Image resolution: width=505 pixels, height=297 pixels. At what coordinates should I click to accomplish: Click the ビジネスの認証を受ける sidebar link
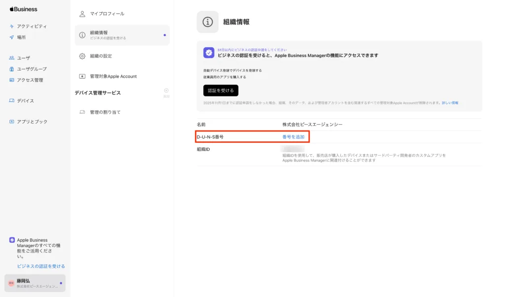pyautogui.click(x=41, y=266)
